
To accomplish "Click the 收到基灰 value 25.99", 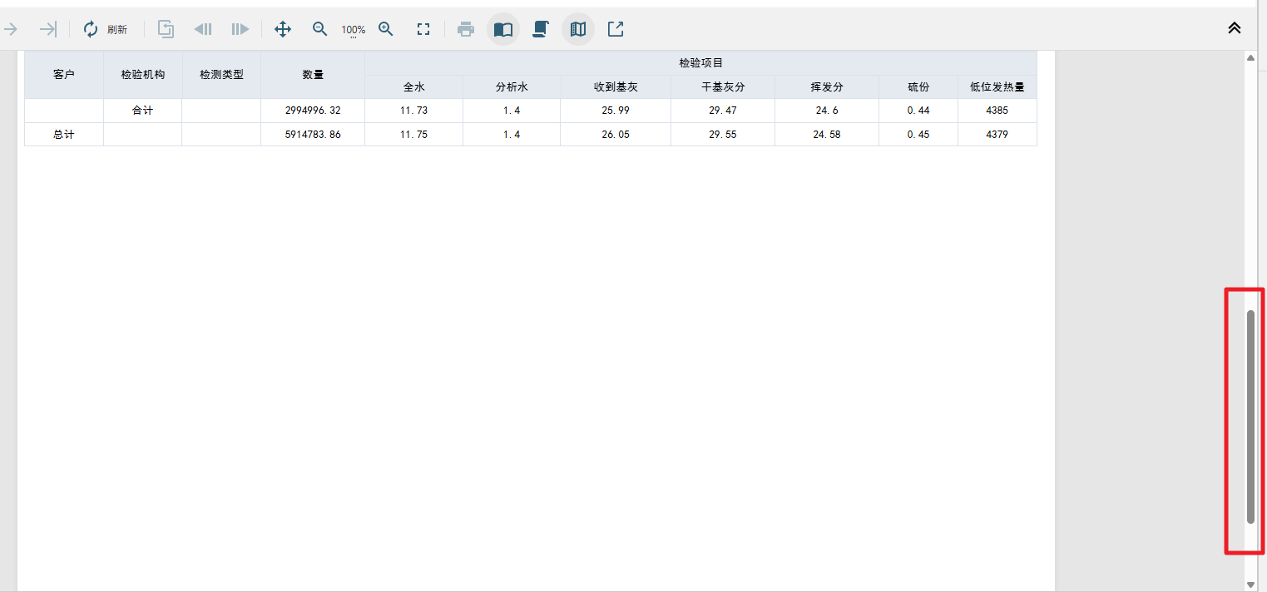I will (x=616, y=111).
